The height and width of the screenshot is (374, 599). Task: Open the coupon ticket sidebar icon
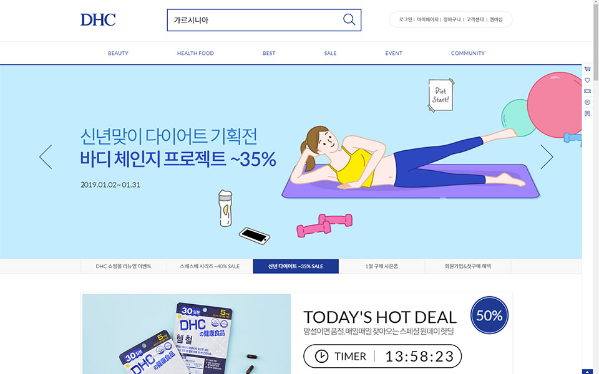click(588, 91)
